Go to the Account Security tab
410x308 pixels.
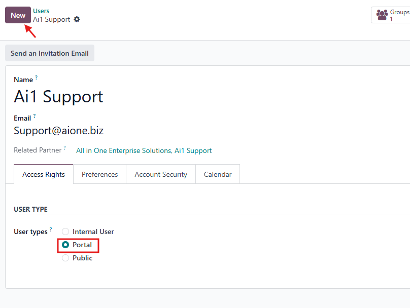click(x=161, y=174)
